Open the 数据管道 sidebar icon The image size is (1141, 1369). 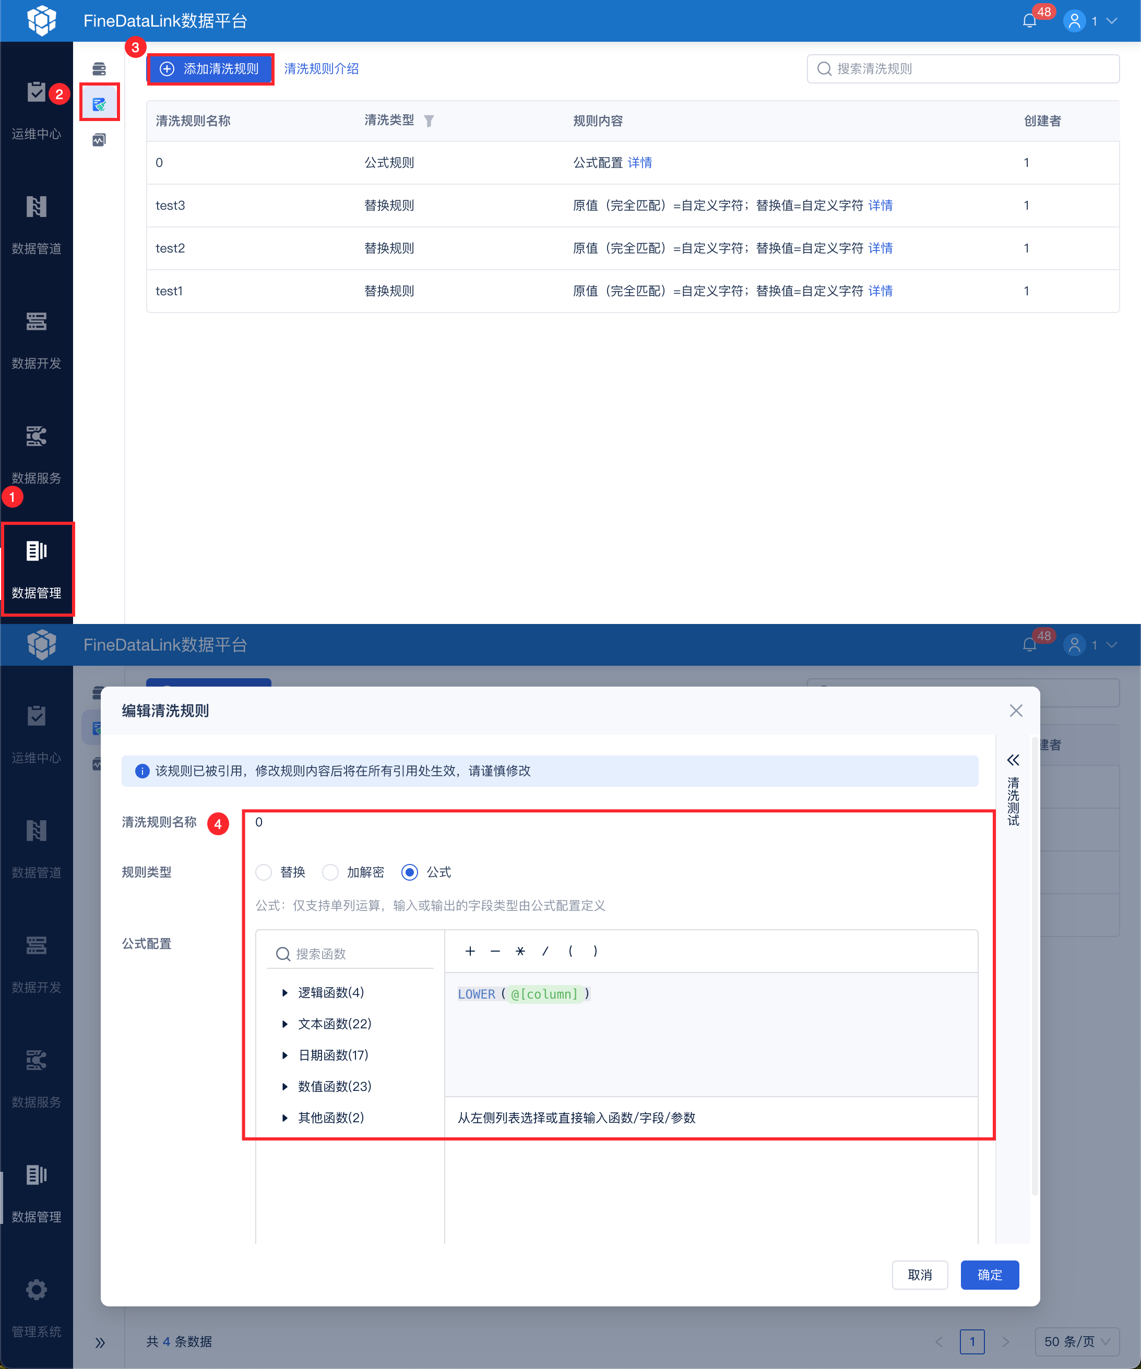coord(37,207)
